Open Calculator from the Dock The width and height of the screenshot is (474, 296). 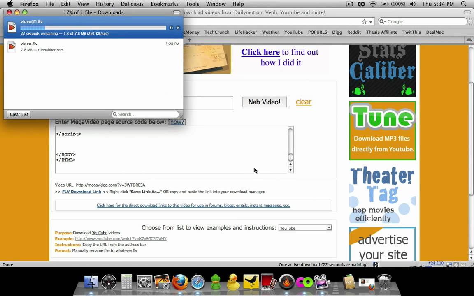coord(127,282)
